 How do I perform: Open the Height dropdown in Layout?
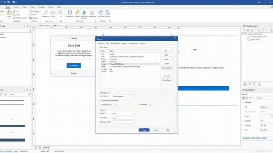pos(123,113)
